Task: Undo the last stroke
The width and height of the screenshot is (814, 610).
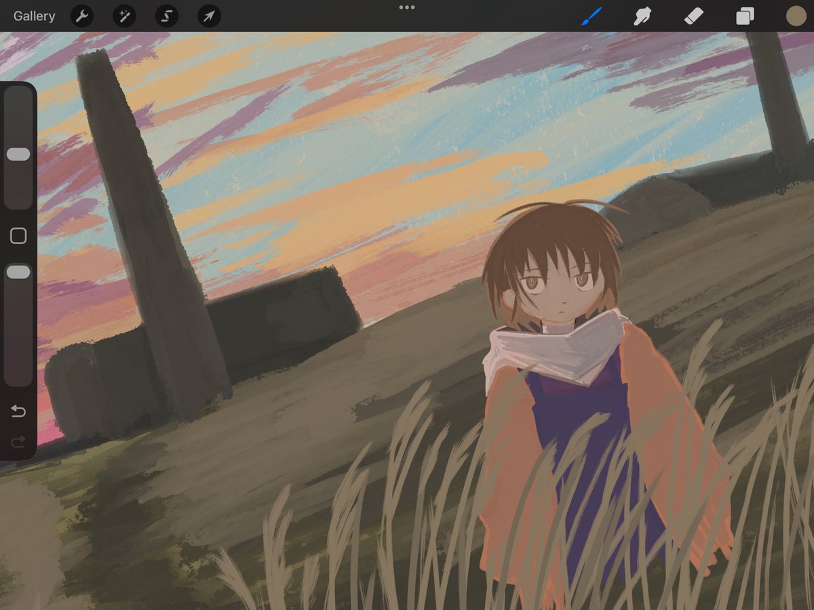Action: (x=18, y=411)
